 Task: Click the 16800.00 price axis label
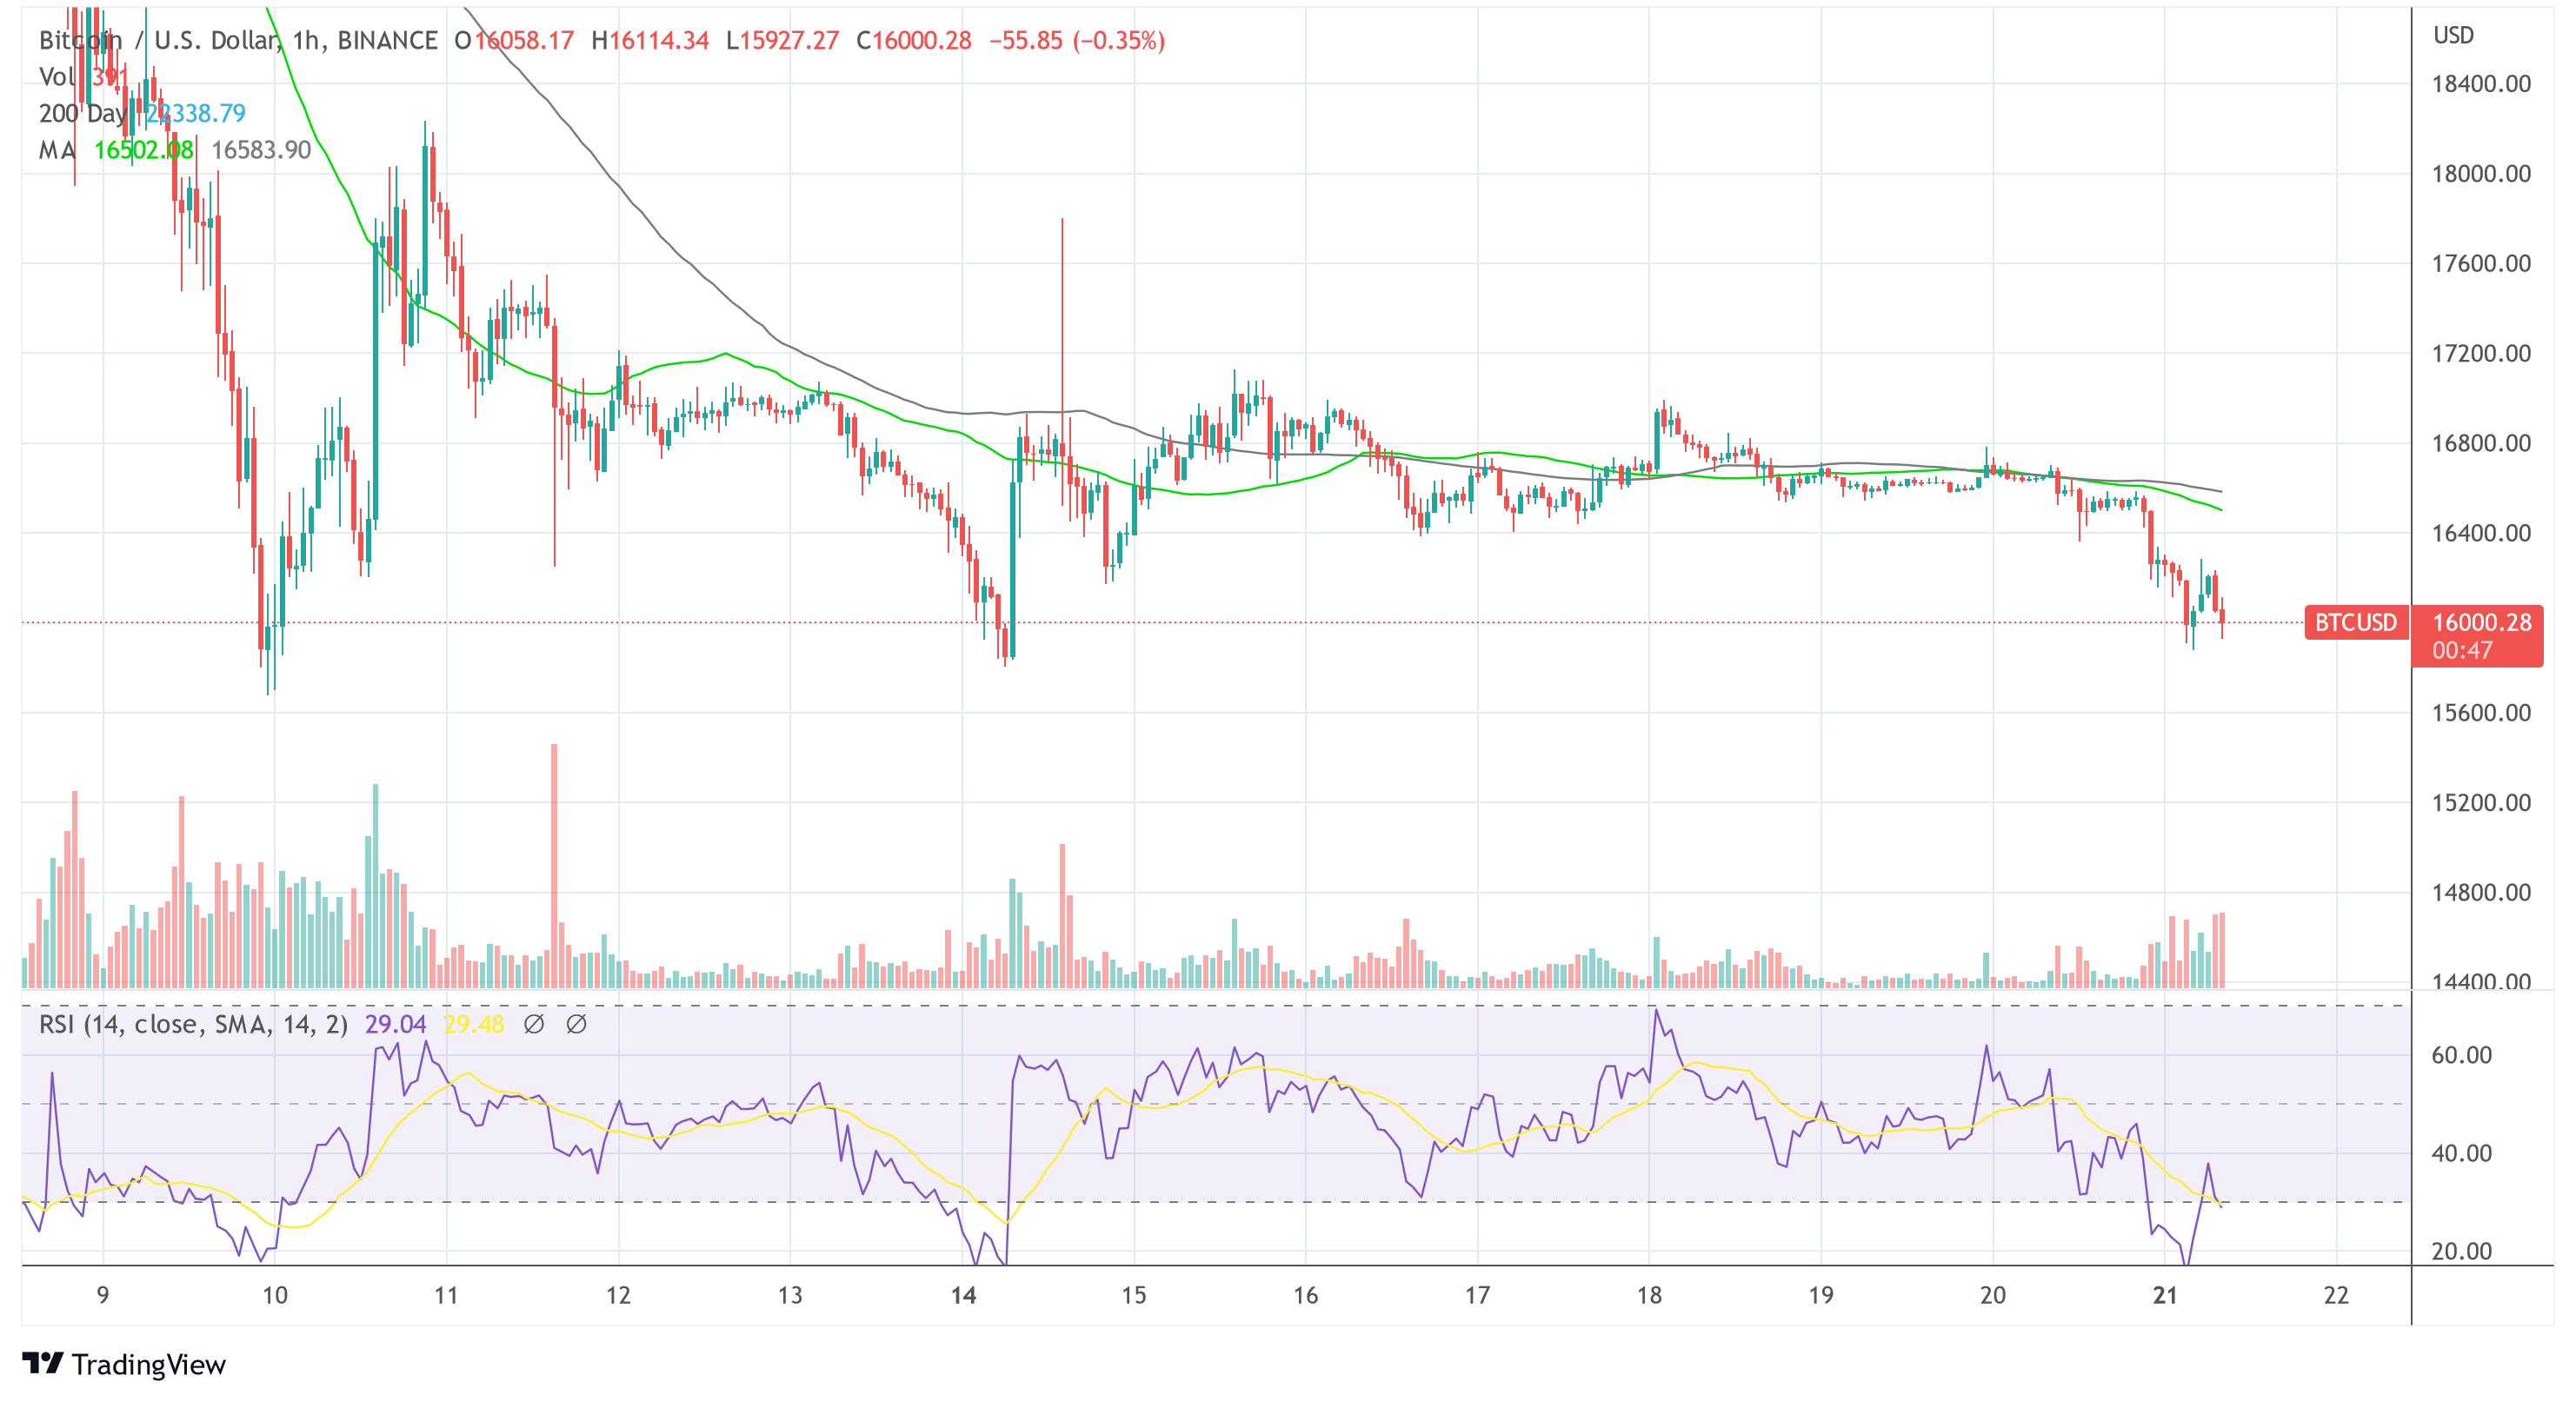[x=2481, y=443]
